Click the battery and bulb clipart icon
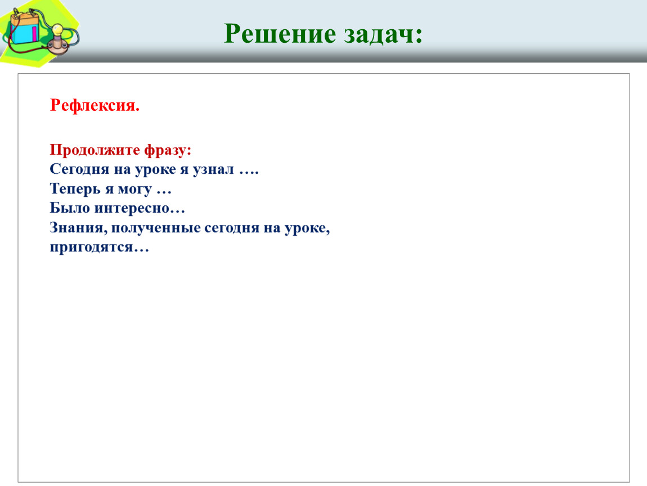Viewport: 647px width, 486px height. click(x=40, y=33)
